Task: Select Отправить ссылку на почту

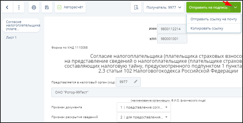Action: [213, 19]
